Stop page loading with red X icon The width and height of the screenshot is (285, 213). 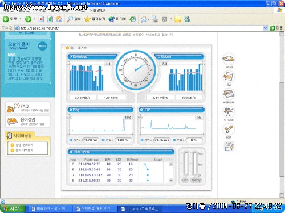click(x=41, y=19)
